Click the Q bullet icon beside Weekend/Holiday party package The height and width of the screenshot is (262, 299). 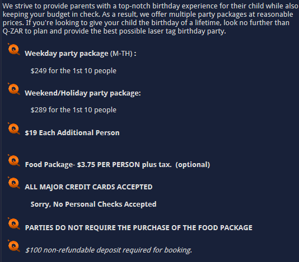[14, 89]
